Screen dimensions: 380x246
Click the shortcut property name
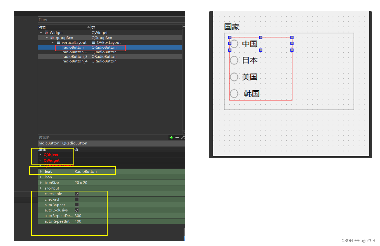tap(51, 188)
